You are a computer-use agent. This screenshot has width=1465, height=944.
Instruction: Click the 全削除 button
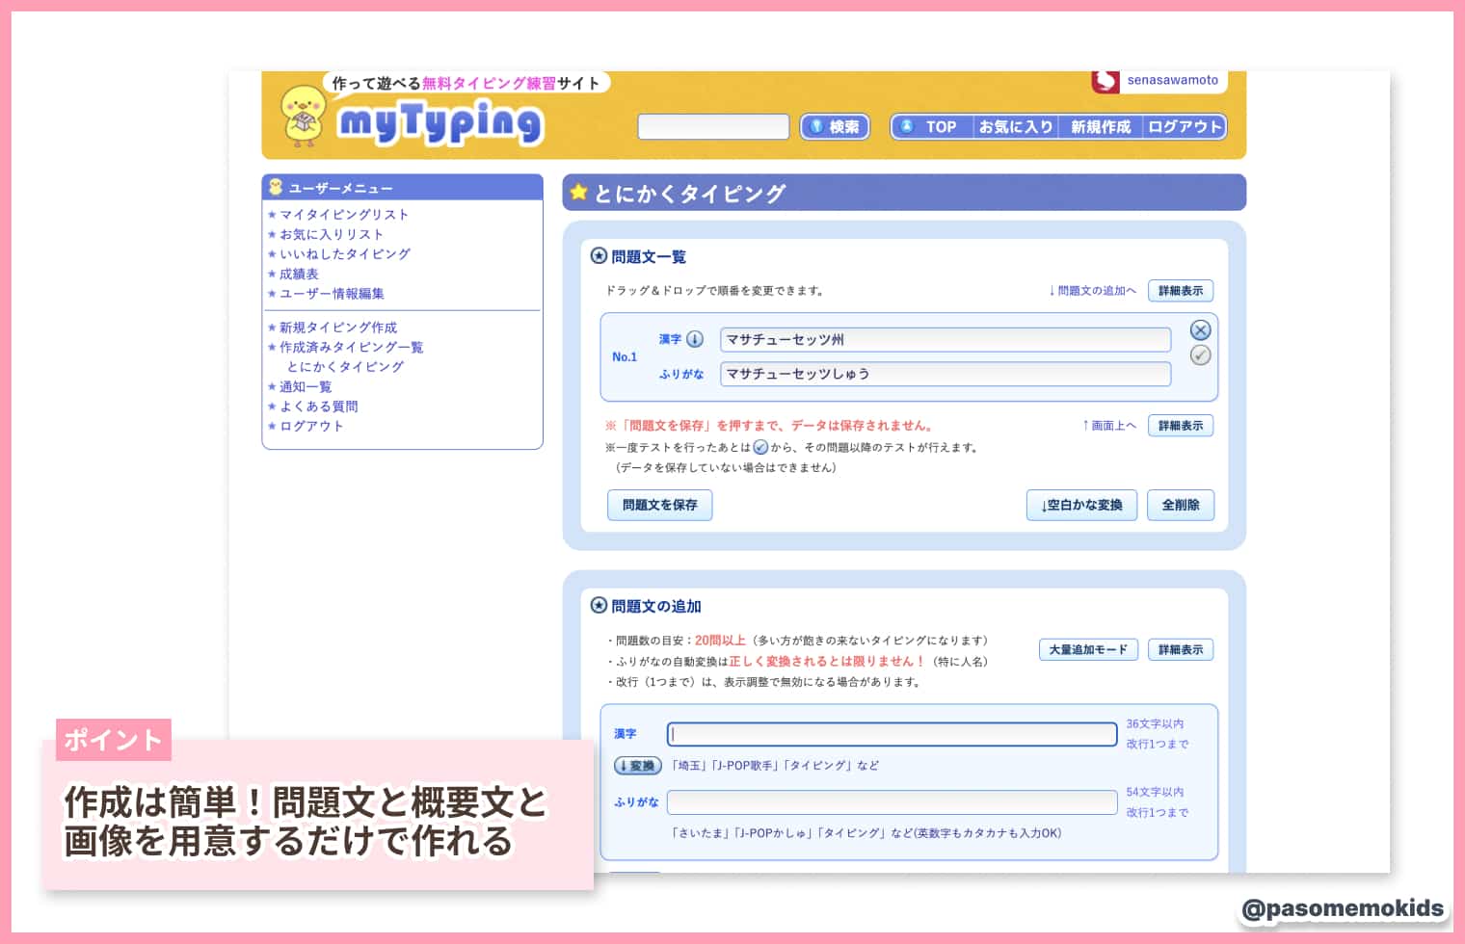tap(1181, 505)
